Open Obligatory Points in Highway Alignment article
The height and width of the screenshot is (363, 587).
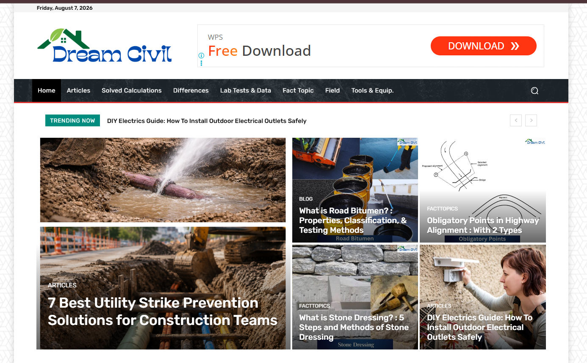click(483, 225)
